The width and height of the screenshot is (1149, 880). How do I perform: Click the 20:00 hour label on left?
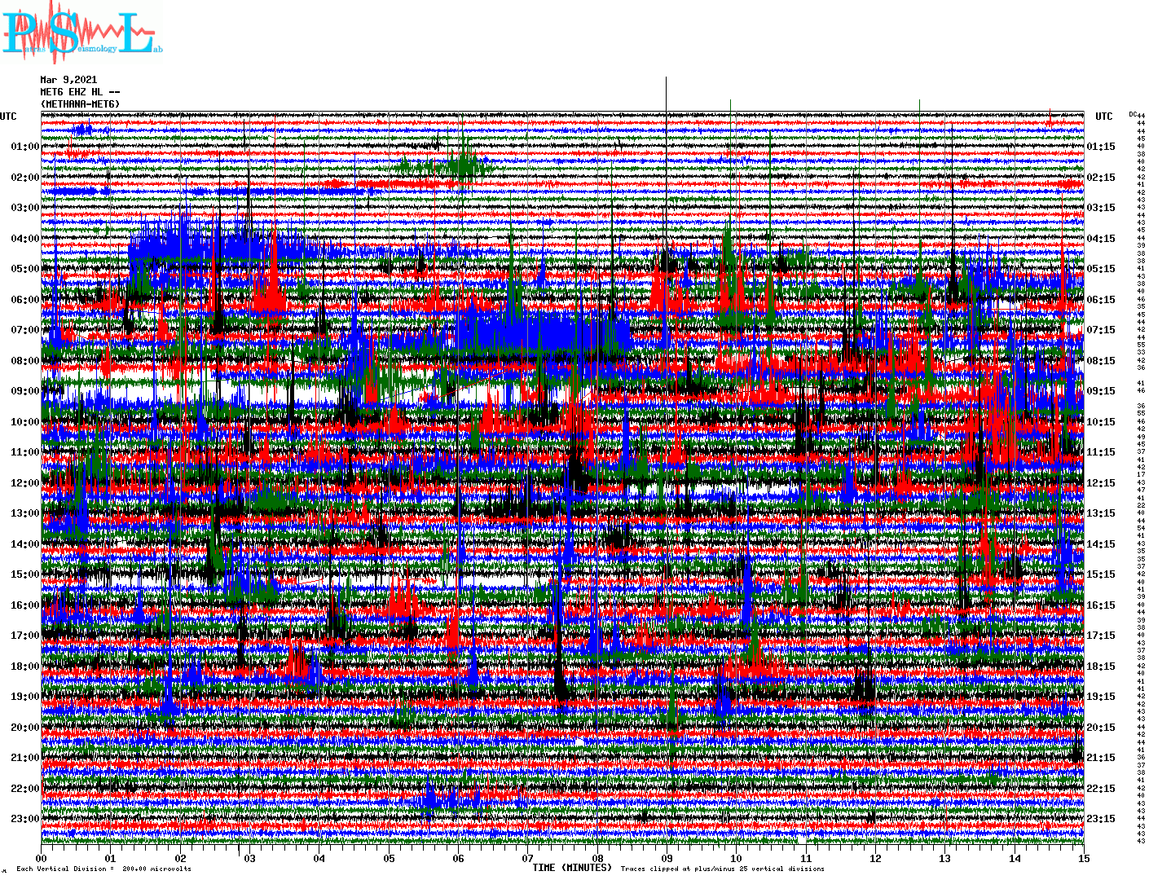coord(24,728)
